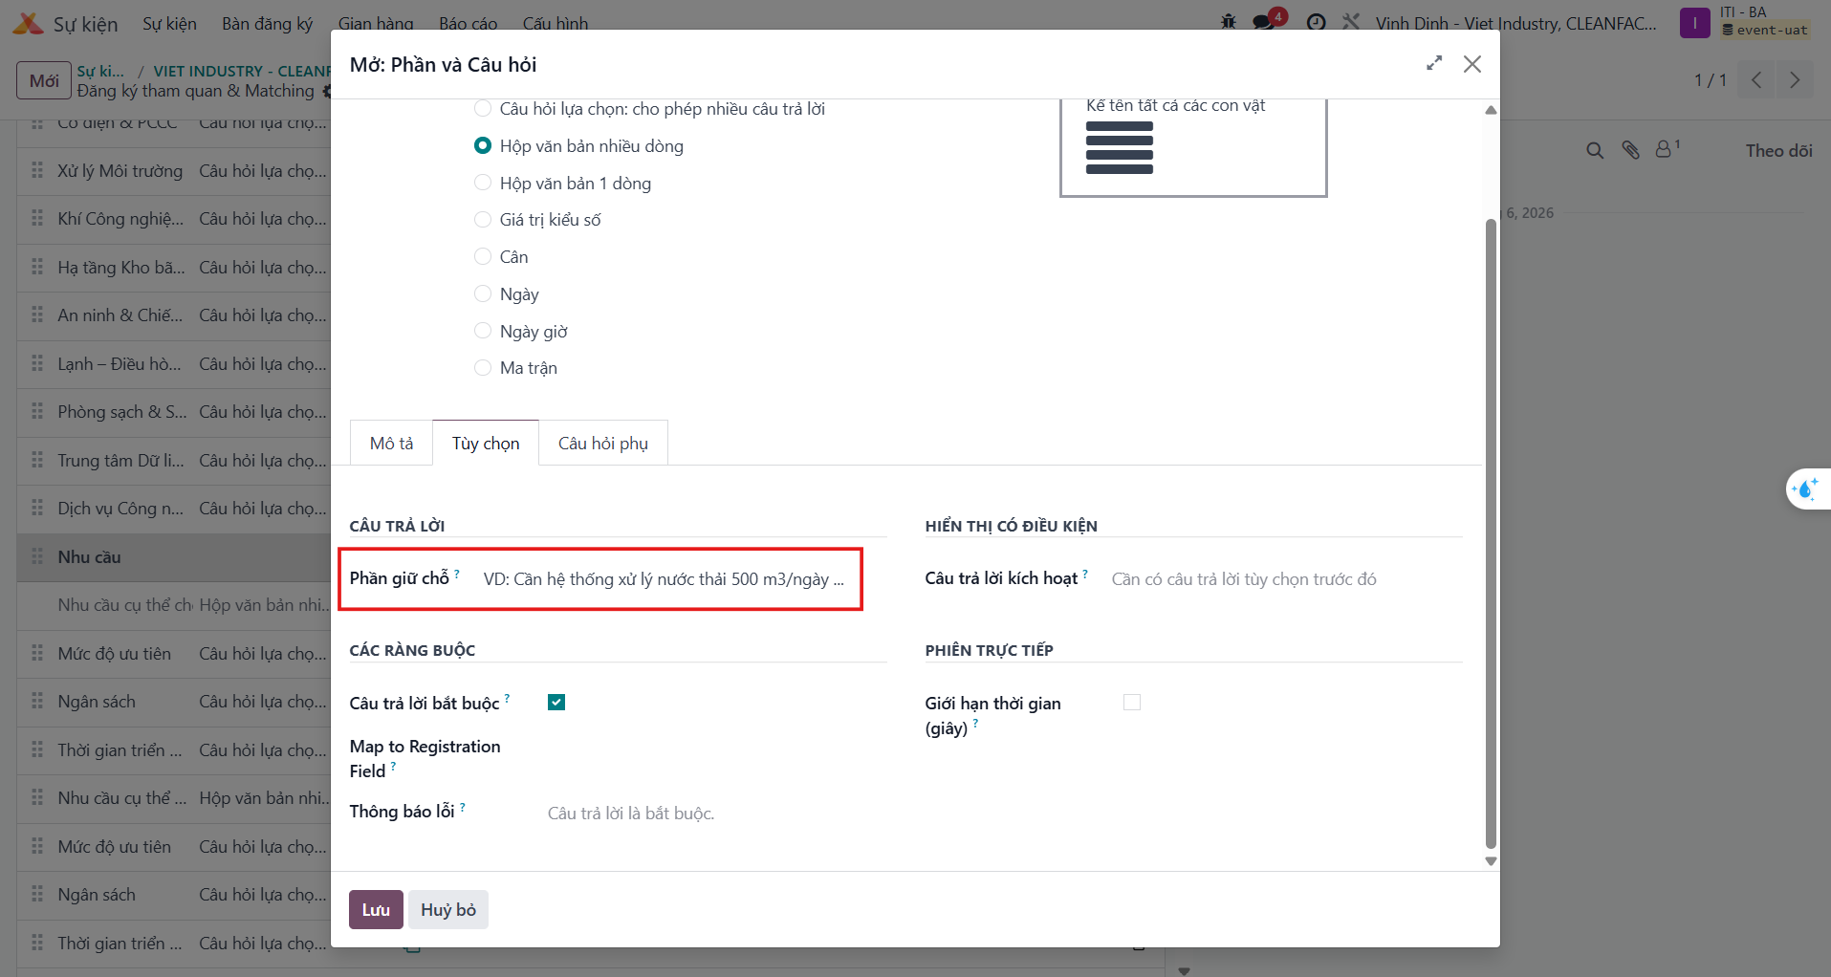Open Câu trả lời kích hoạt dropdown
Viewport: 1831px width, 977px height.
click(x=1286, y=579)
